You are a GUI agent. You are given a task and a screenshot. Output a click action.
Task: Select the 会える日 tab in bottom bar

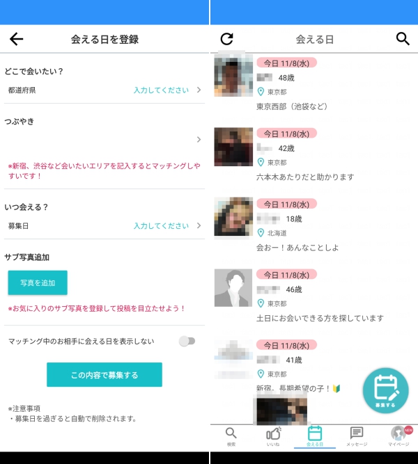315,435
